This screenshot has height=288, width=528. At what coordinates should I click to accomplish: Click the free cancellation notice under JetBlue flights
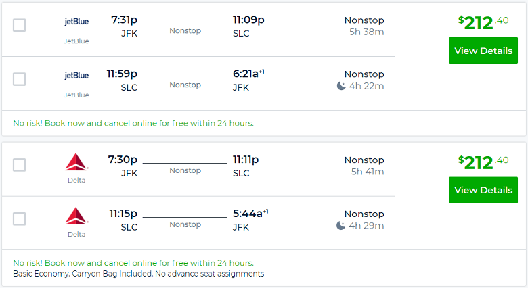click(x=133, y=123)
